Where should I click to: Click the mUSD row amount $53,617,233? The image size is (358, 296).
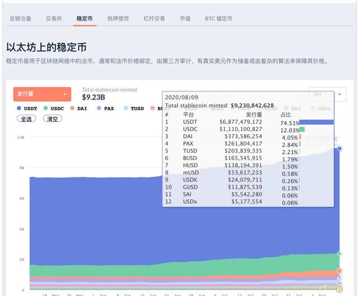(x=245, y=173)
